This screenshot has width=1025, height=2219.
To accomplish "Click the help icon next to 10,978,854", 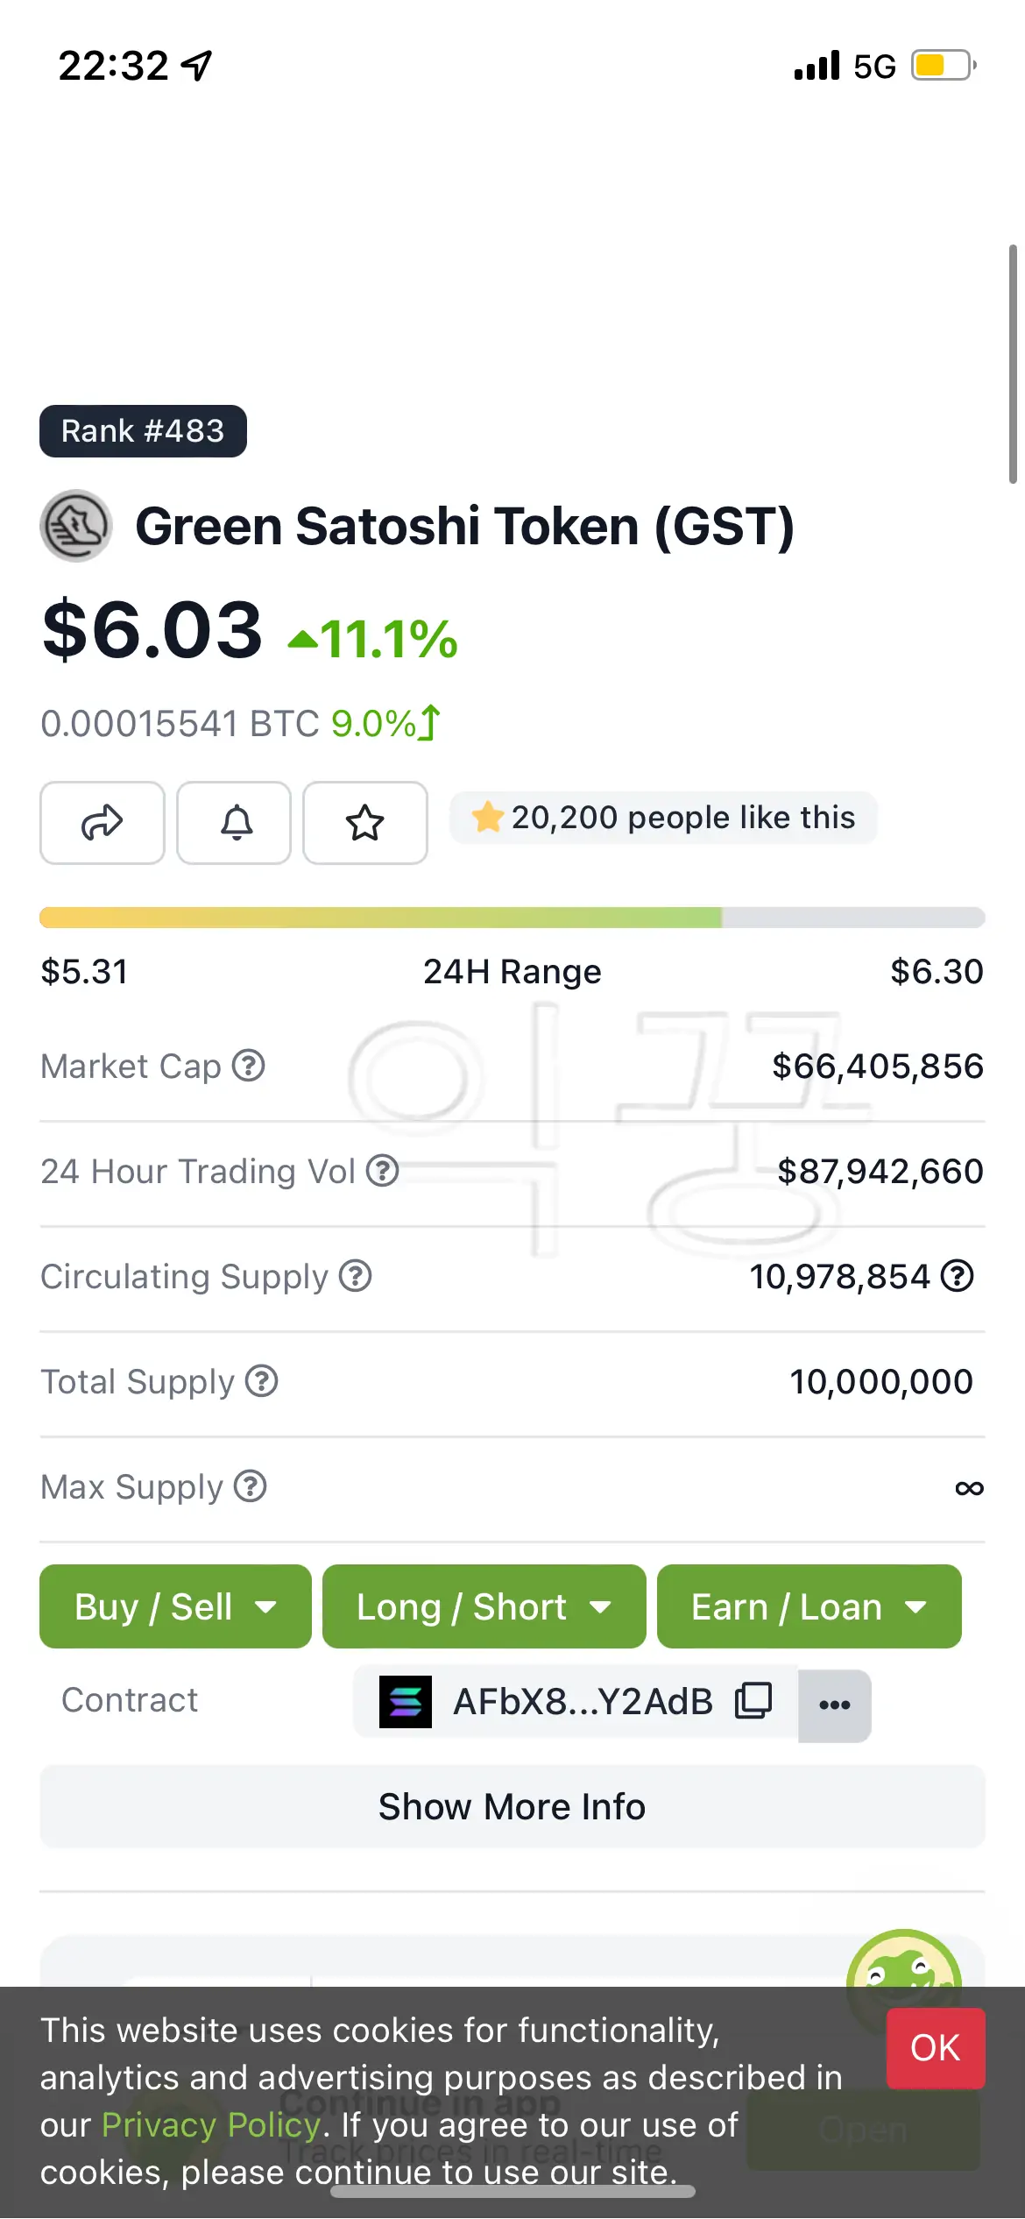I will click(x=958, y=1276).
